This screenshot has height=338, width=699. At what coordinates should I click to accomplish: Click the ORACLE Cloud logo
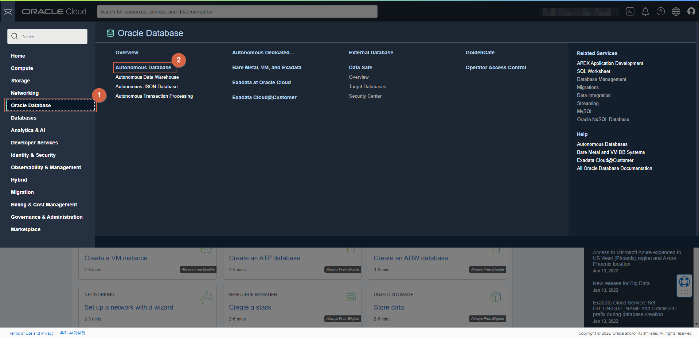(54, 12)
